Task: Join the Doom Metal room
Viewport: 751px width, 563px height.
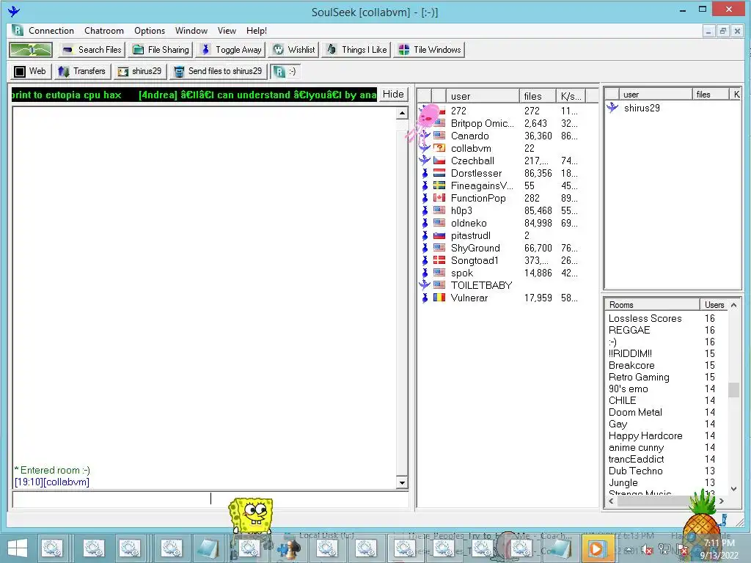Action: tap(635, 412)
